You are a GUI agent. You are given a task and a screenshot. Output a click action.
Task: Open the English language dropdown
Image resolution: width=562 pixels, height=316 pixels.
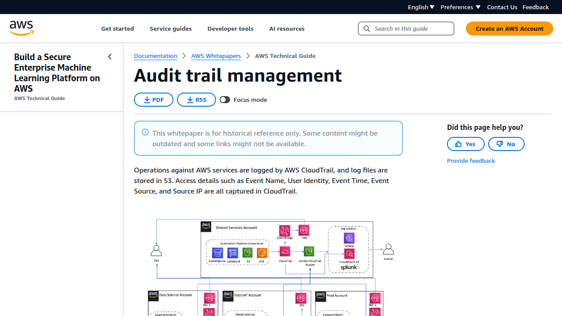pyautogui.click(x=421, y=7)
